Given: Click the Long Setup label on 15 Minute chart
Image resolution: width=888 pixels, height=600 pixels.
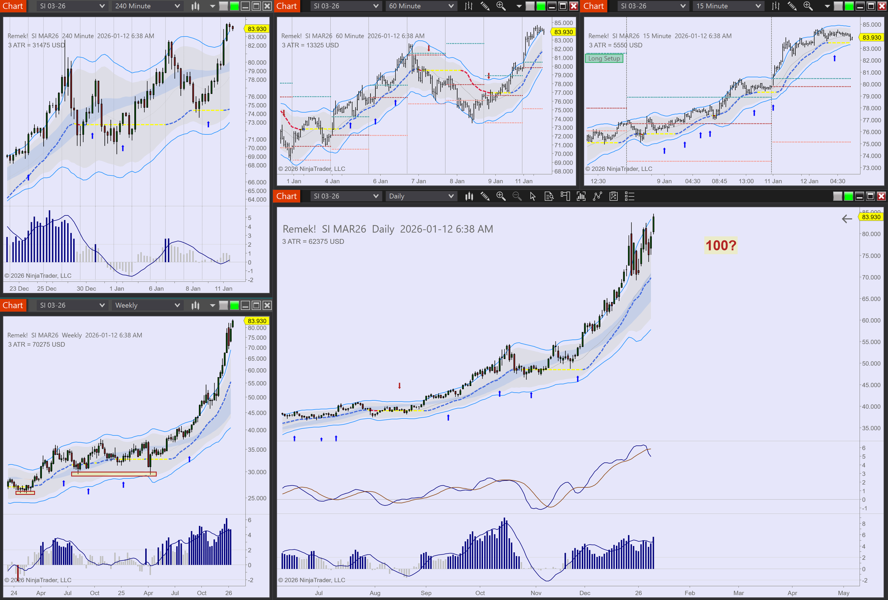Looking at the screenshot, I should point(604,59).
